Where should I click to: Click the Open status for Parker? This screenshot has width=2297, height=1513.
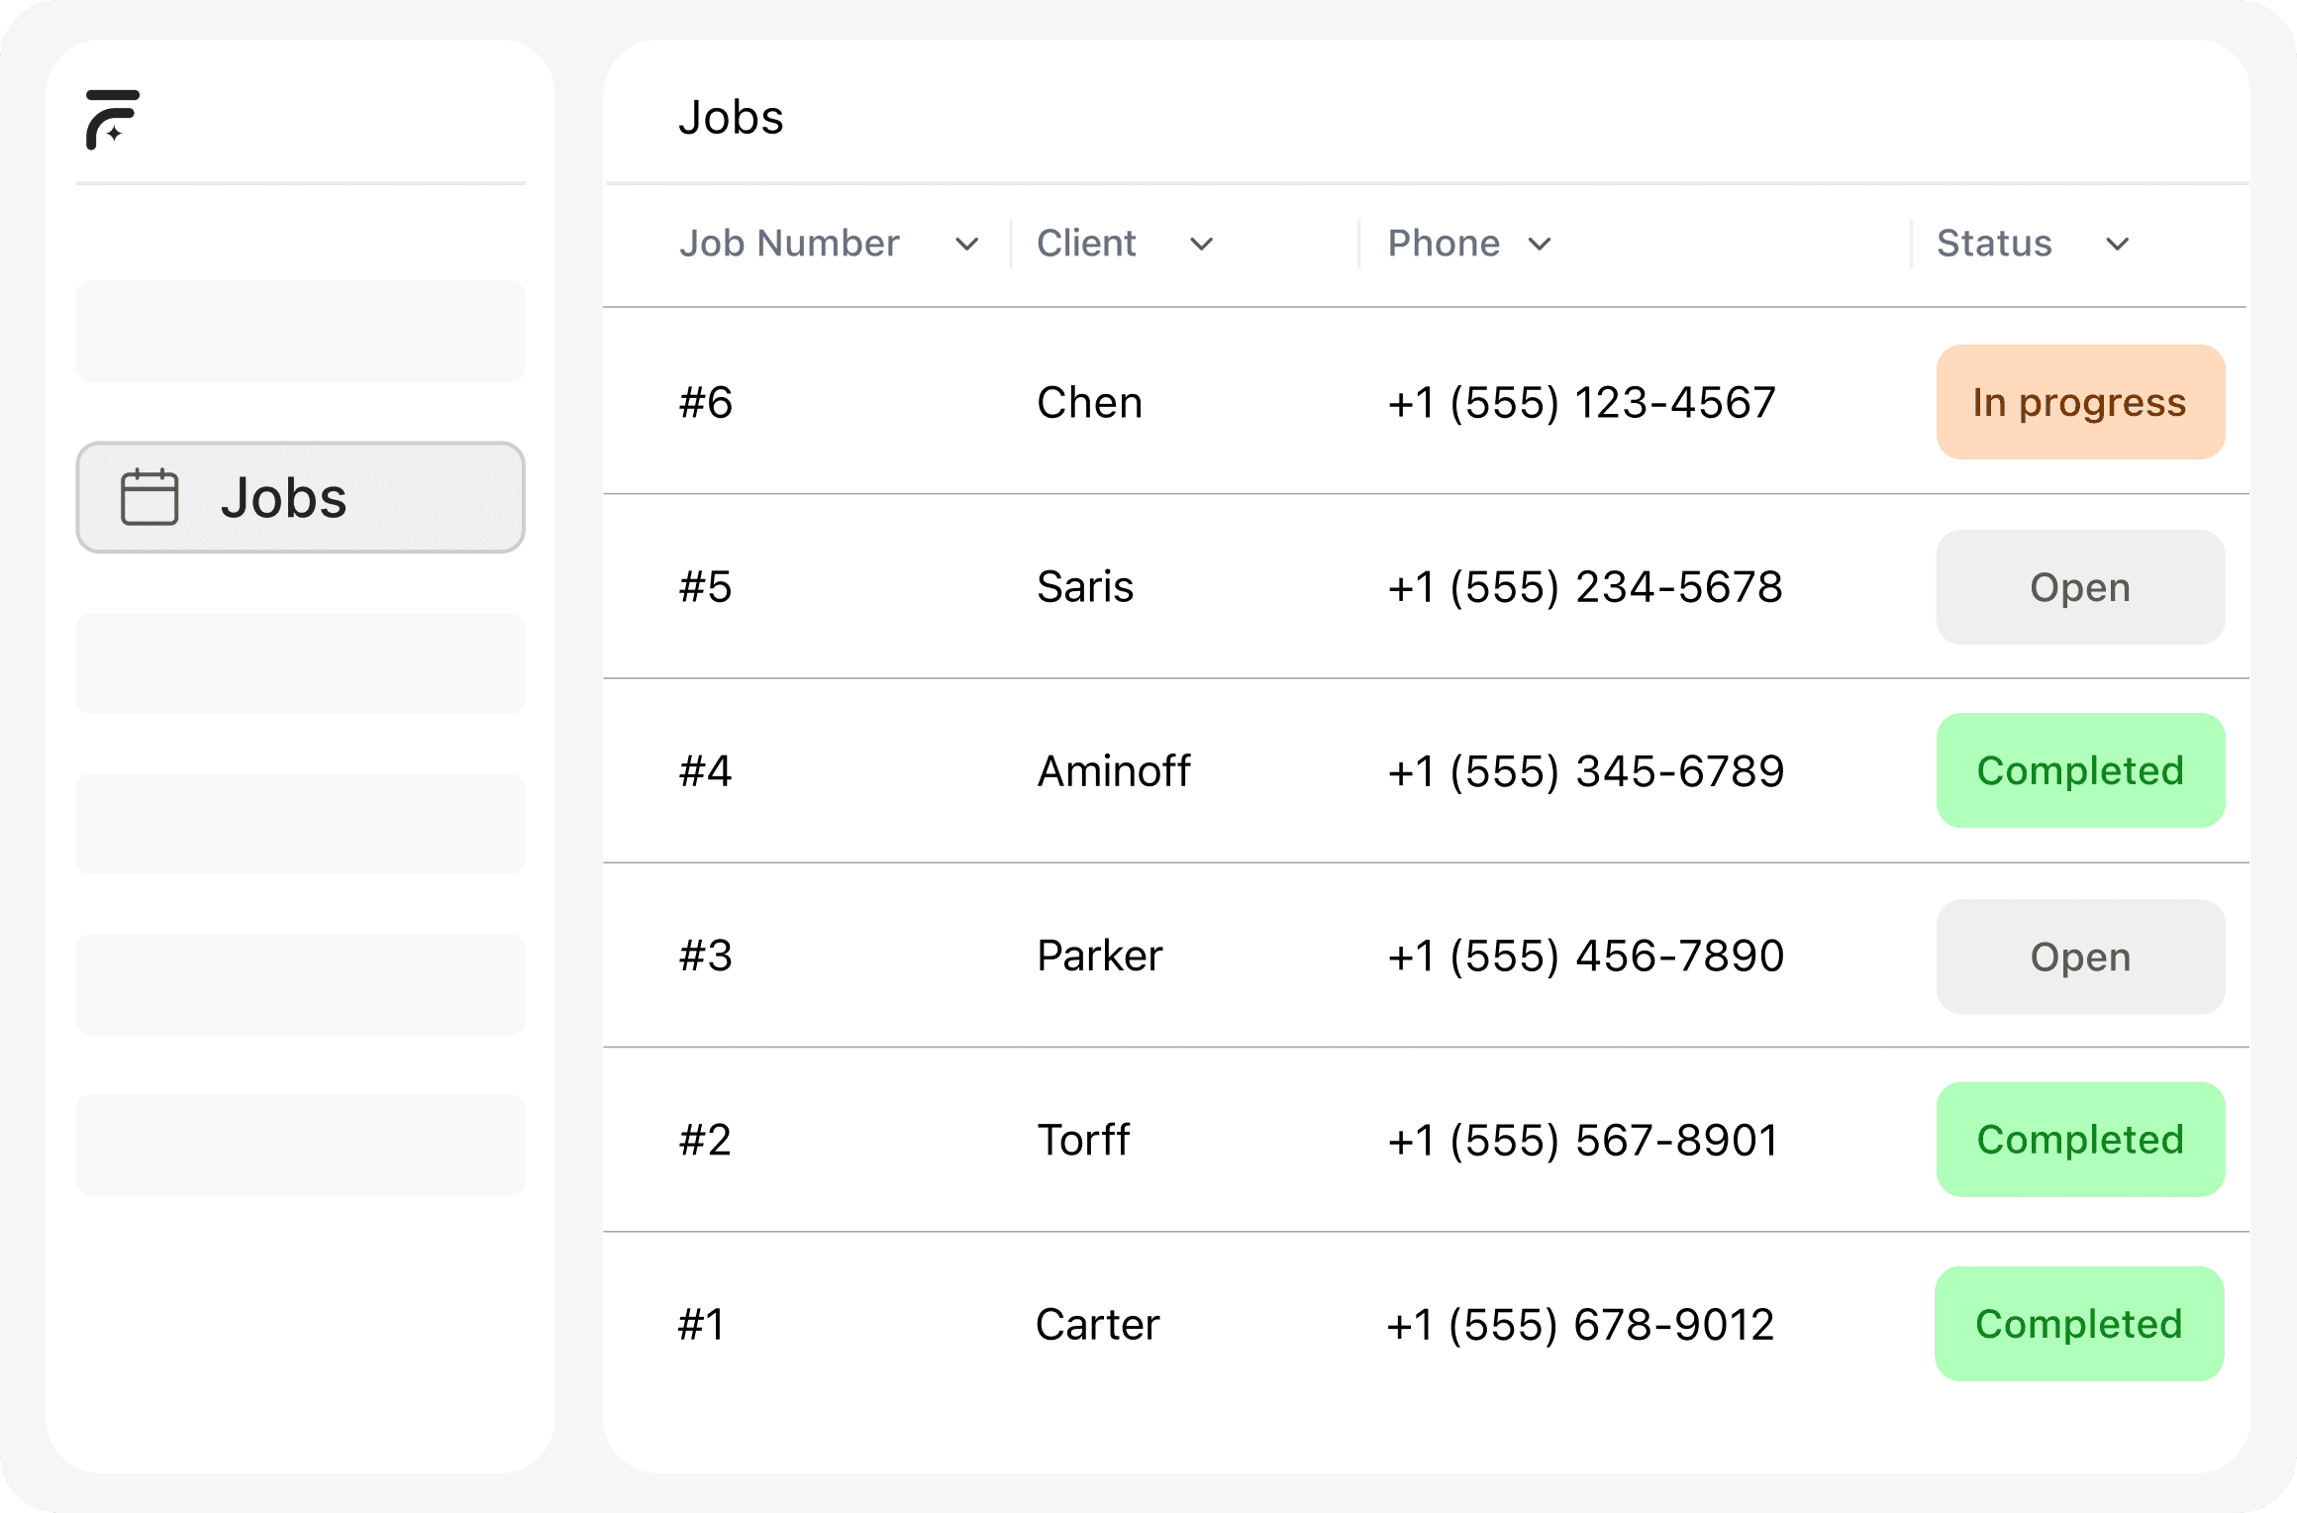click(x=2079, y=957)
